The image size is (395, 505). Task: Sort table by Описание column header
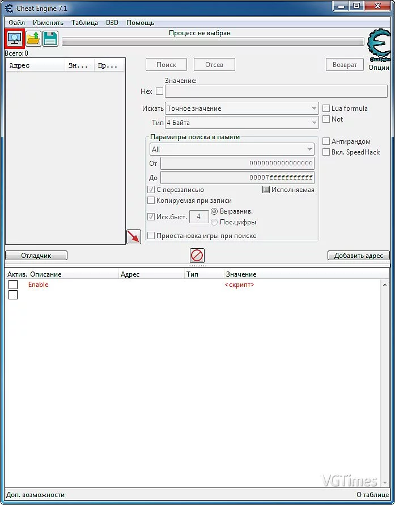73,274
